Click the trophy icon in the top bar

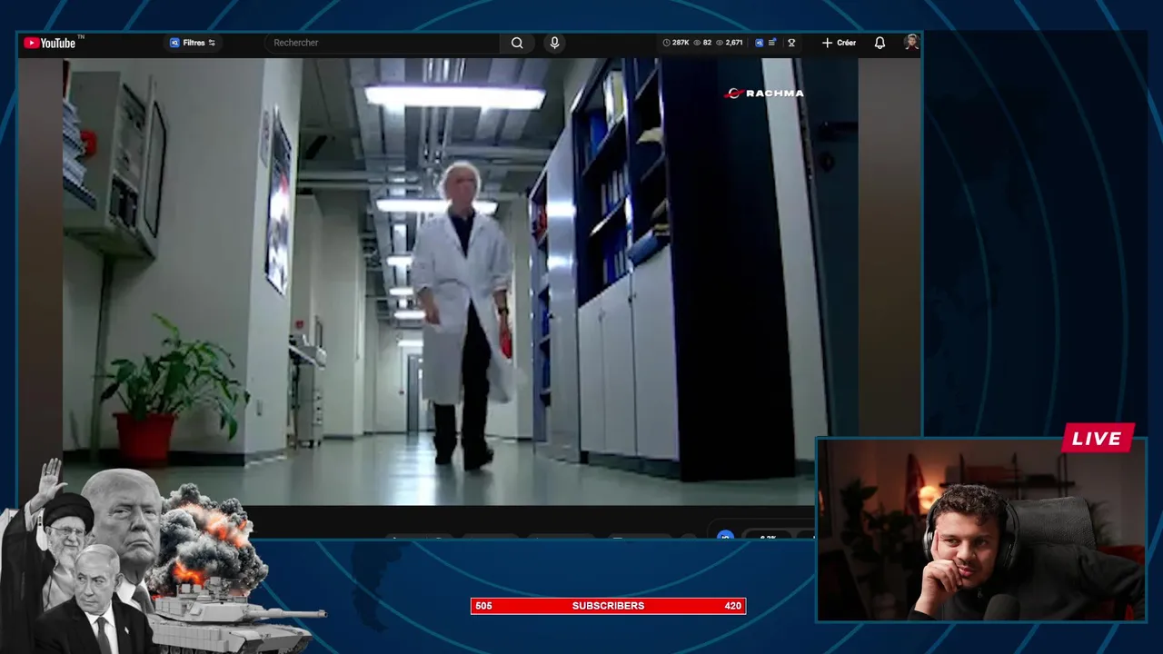click(x=791, y=43)
